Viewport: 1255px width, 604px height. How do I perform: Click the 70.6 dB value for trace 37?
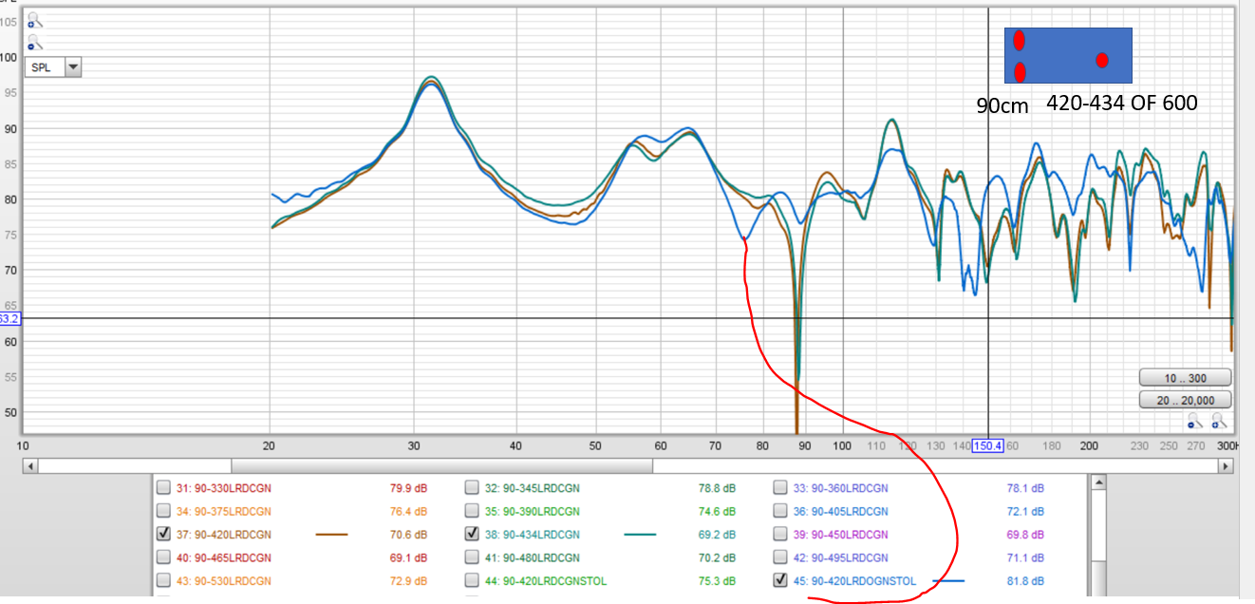coord(409,535)
